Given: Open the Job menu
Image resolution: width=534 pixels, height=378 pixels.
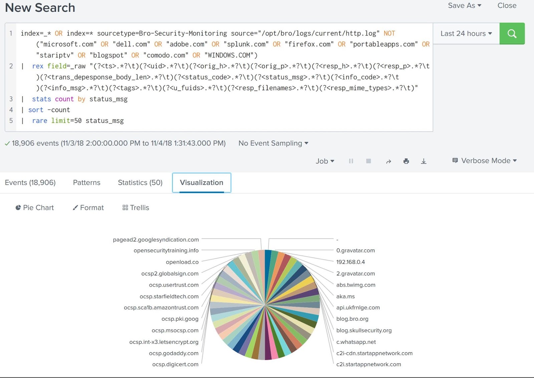Looking at the screenshot, I should (x=324, y=161).
